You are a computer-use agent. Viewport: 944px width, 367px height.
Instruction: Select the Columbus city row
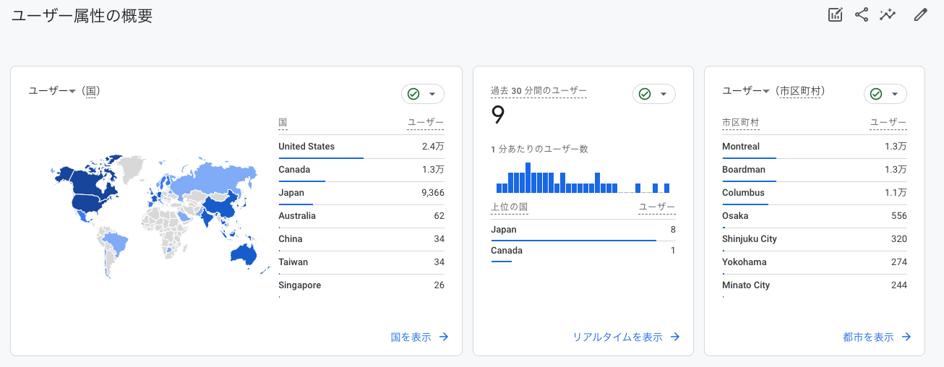(815, 193)
